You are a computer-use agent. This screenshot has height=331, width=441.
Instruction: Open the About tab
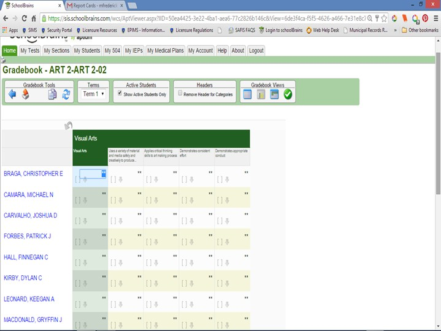click(237, 51)
